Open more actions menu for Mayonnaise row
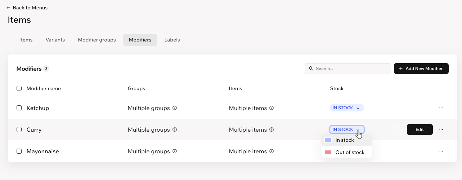The height and width of the screenshot is (180, 462). click(x=441, y=152)
